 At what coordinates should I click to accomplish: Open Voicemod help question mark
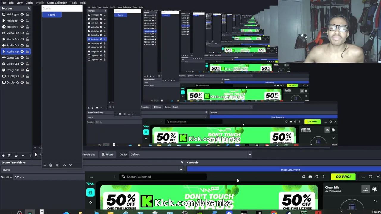323,177
